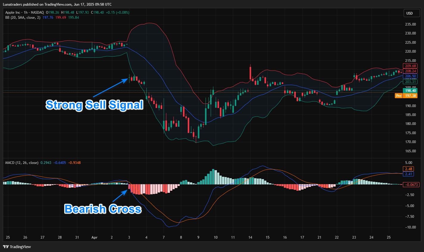Click date 21 on the time axis
The width and height of the screenshot is (424, 252).
(x=320, y=237)
